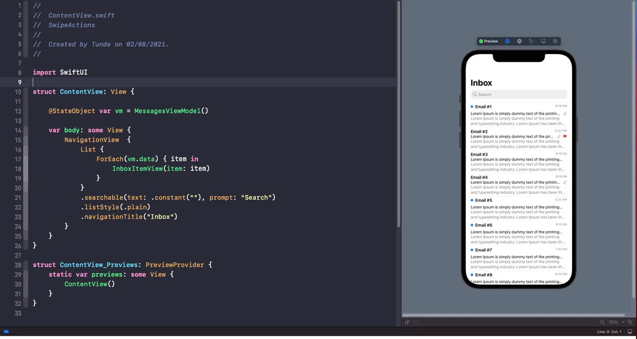Click the 1:42 PM timestamp on Email #7
This screenshot has width=637, height=339.
click(561, 249)
